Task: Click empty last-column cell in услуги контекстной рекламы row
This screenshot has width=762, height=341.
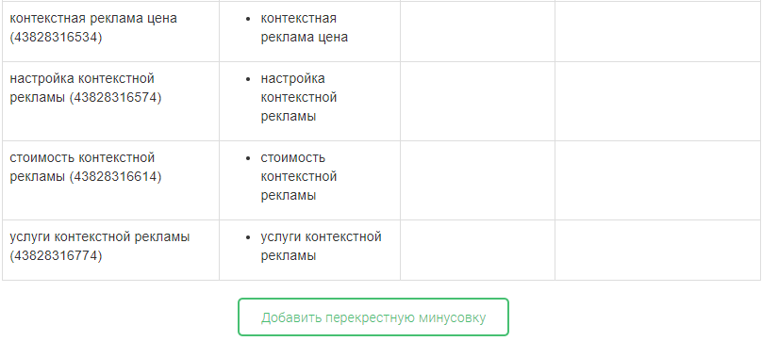Action: point(658,251)
